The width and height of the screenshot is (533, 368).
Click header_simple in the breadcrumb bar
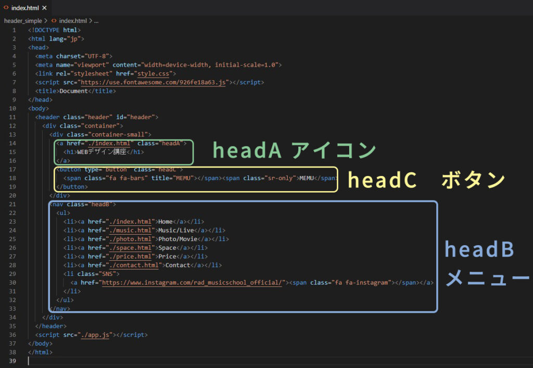coord(23,20)
